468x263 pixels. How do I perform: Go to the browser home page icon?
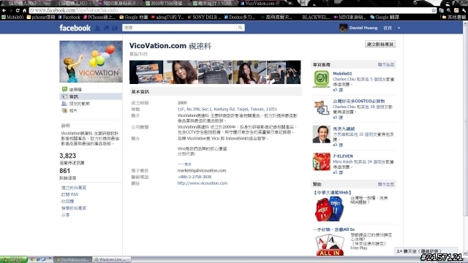click(24, 10)
